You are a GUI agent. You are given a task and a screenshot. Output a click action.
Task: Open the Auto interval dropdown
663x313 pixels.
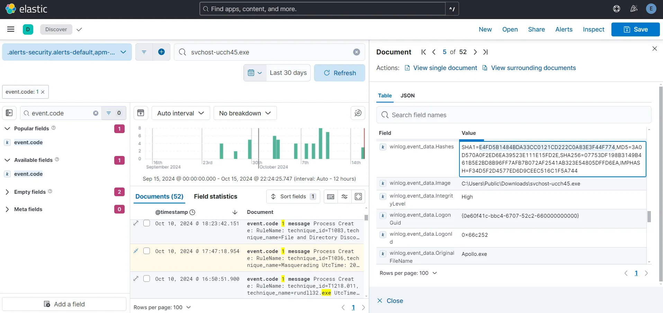(180, 113)
